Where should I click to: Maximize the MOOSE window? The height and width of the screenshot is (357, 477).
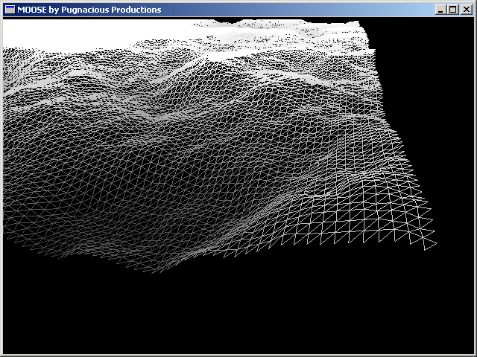point(452,10)
